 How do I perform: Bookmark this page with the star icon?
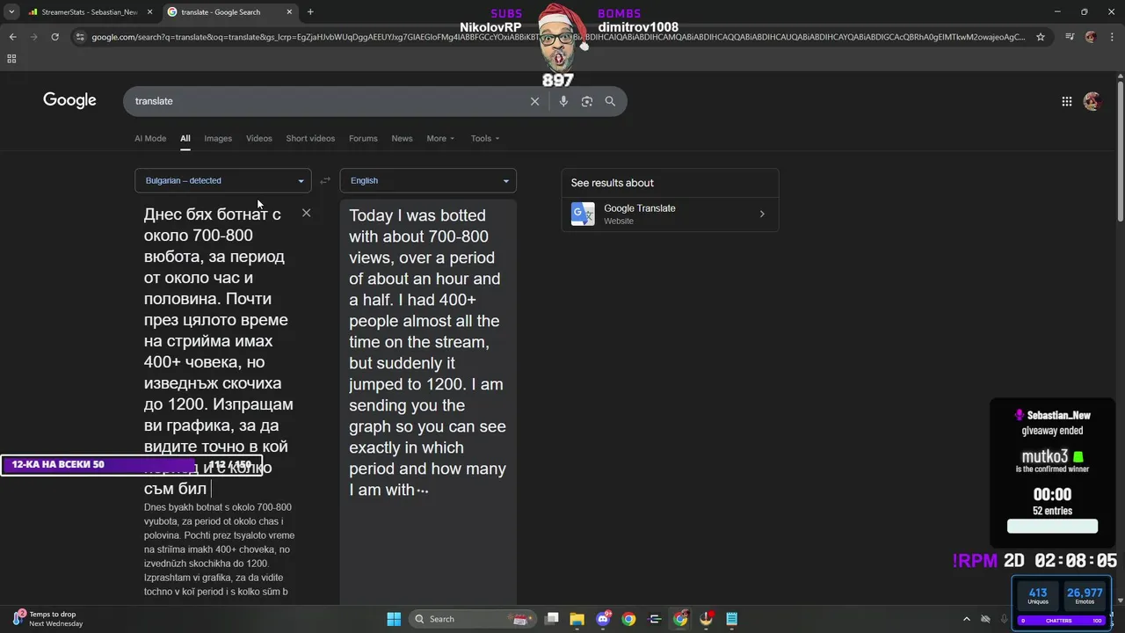click(1041, 37)
